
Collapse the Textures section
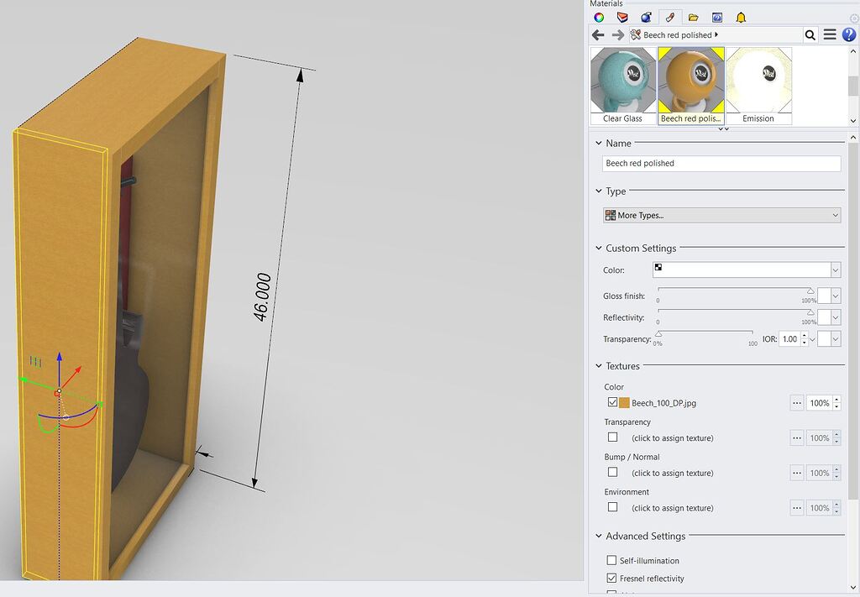pos(599,366)
